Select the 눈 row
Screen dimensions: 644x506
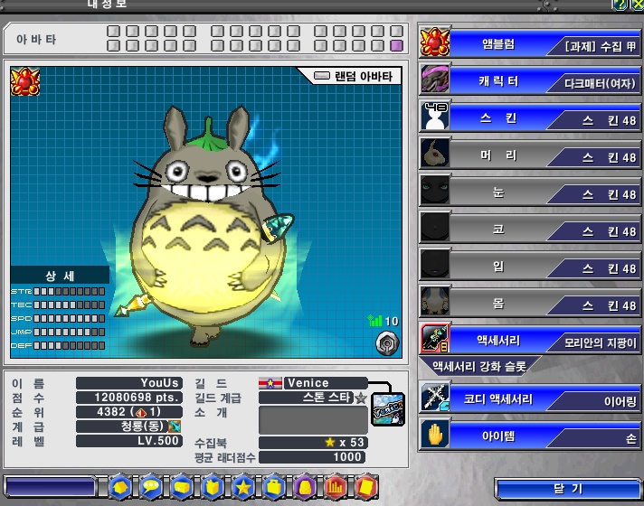(529, 192)
